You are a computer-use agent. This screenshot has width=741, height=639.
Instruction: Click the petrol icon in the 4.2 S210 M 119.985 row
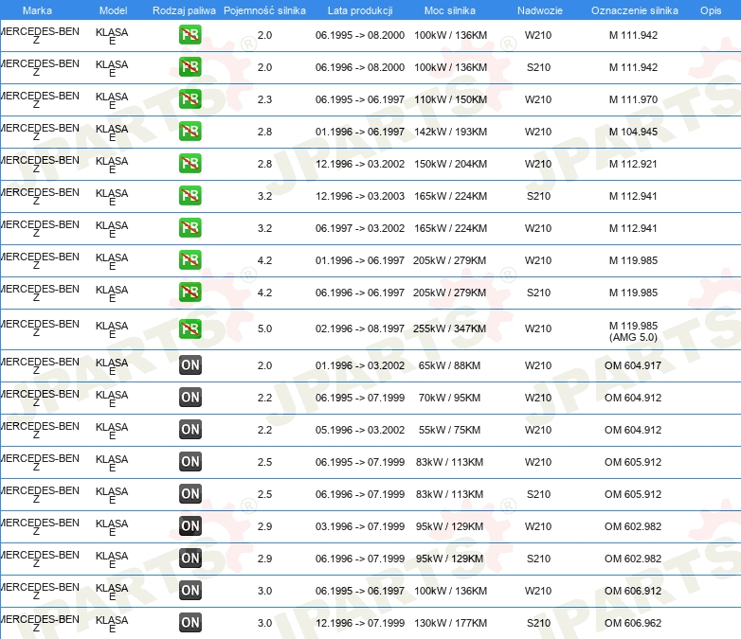coord(190,292)
